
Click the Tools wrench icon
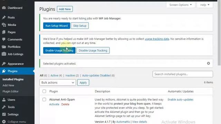coord(4,107)
